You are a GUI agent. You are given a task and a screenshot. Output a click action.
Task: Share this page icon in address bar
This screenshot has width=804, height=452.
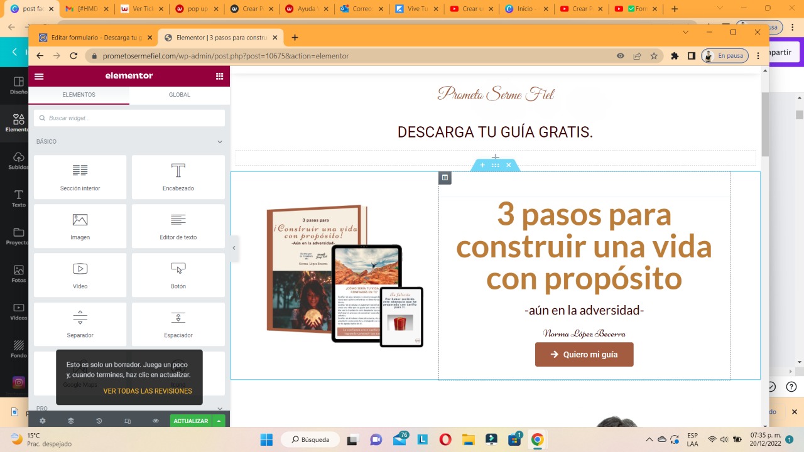637,56
